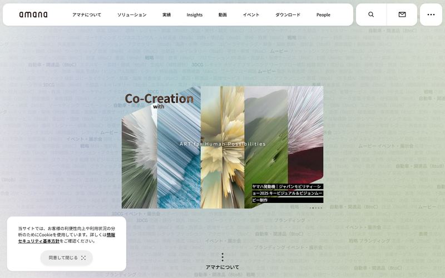Image resolution: width=445 pixels, height=278 pixels.
Task: Open the search icon
Action: click(x=371, y=14)
